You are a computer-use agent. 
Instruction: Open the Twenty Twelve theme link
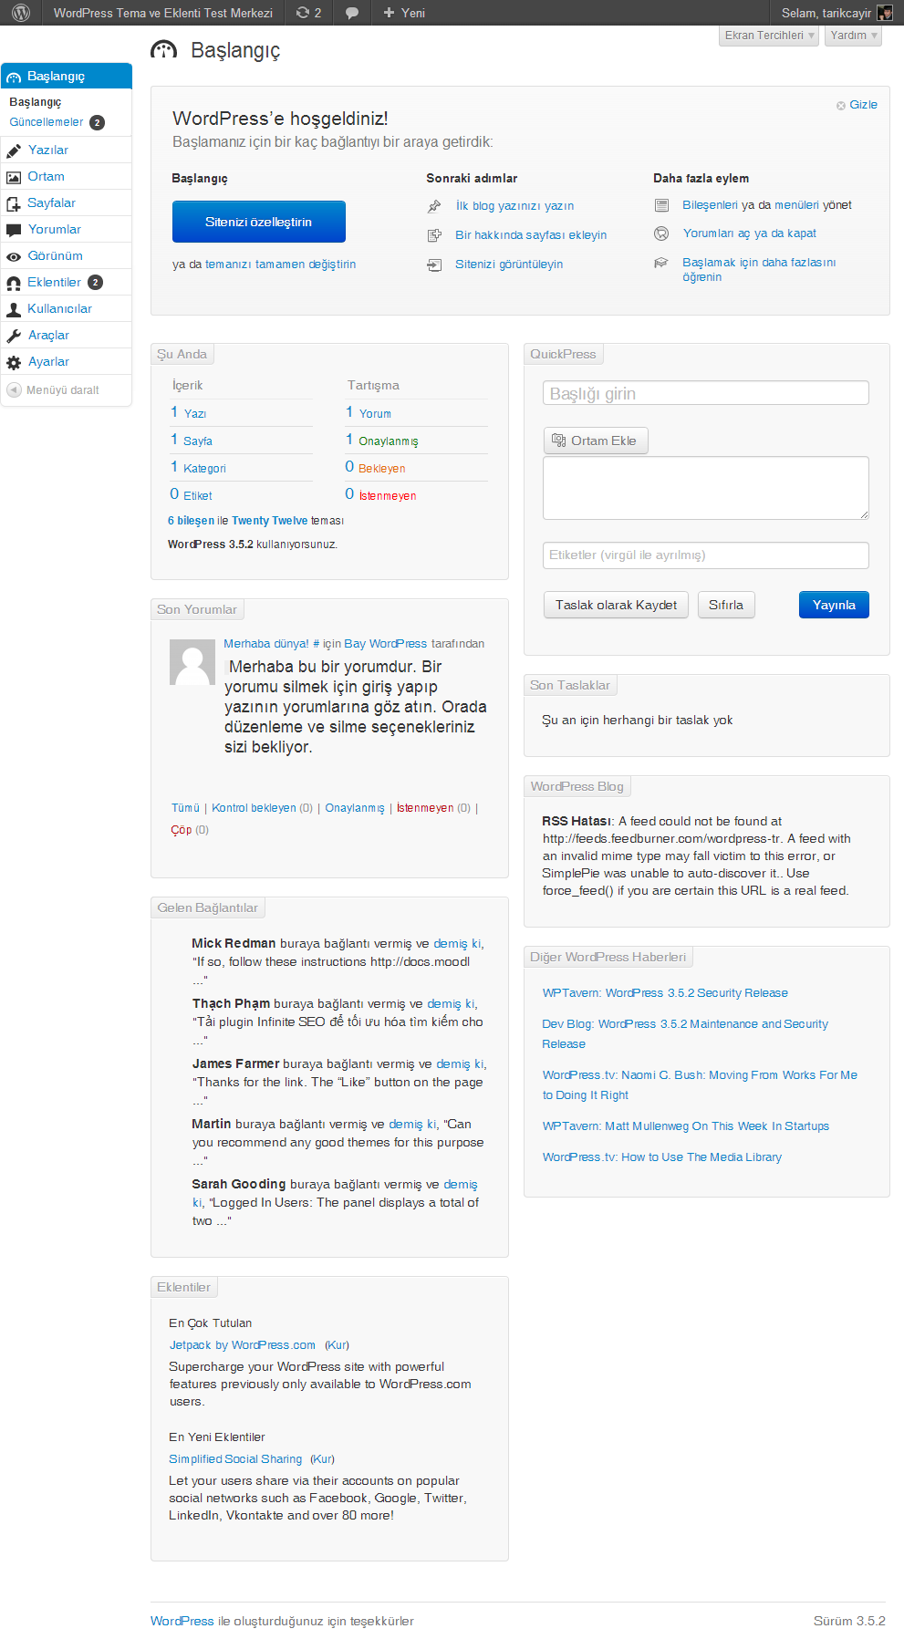(270, 521)
